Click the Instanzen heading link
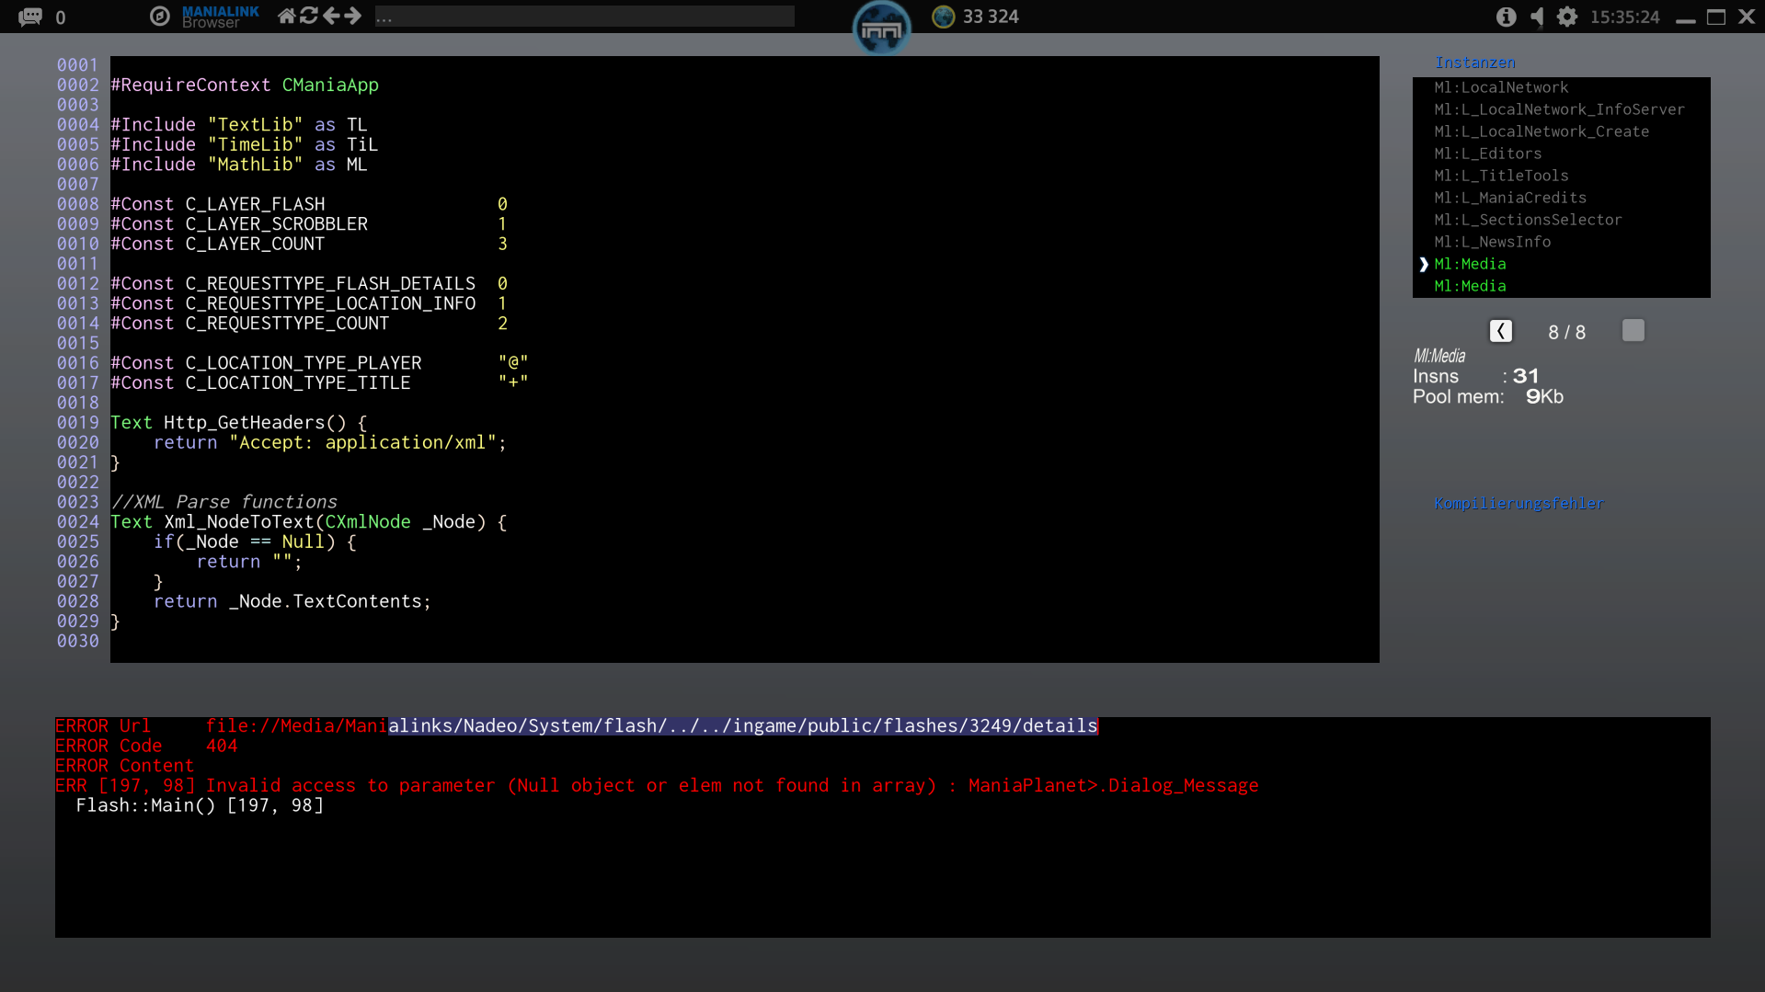The width and height of the screenshot is (1765, 992). pyautogui.click(x=1474, y=63)
